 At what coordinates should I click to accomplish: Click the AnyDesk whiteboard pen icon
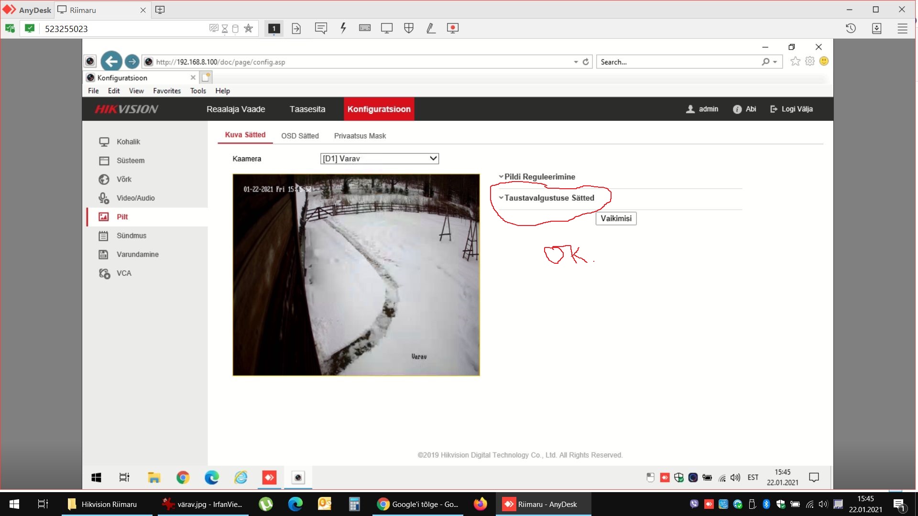[431, 28]
